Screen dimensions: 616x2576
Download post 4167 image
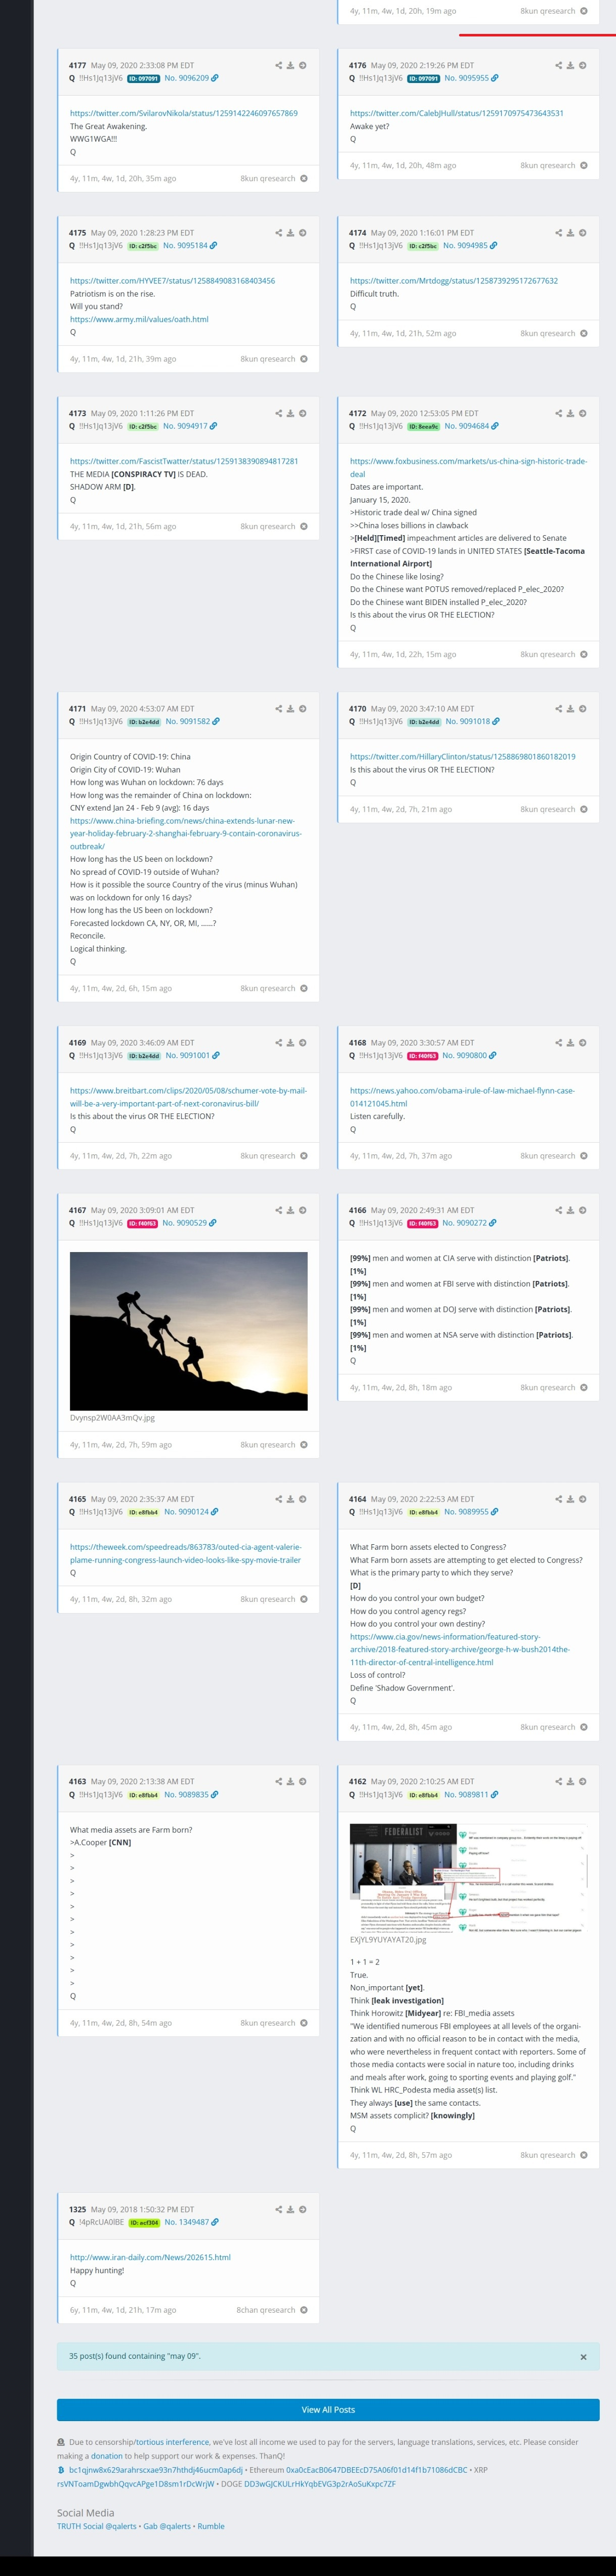point(291,1211)
